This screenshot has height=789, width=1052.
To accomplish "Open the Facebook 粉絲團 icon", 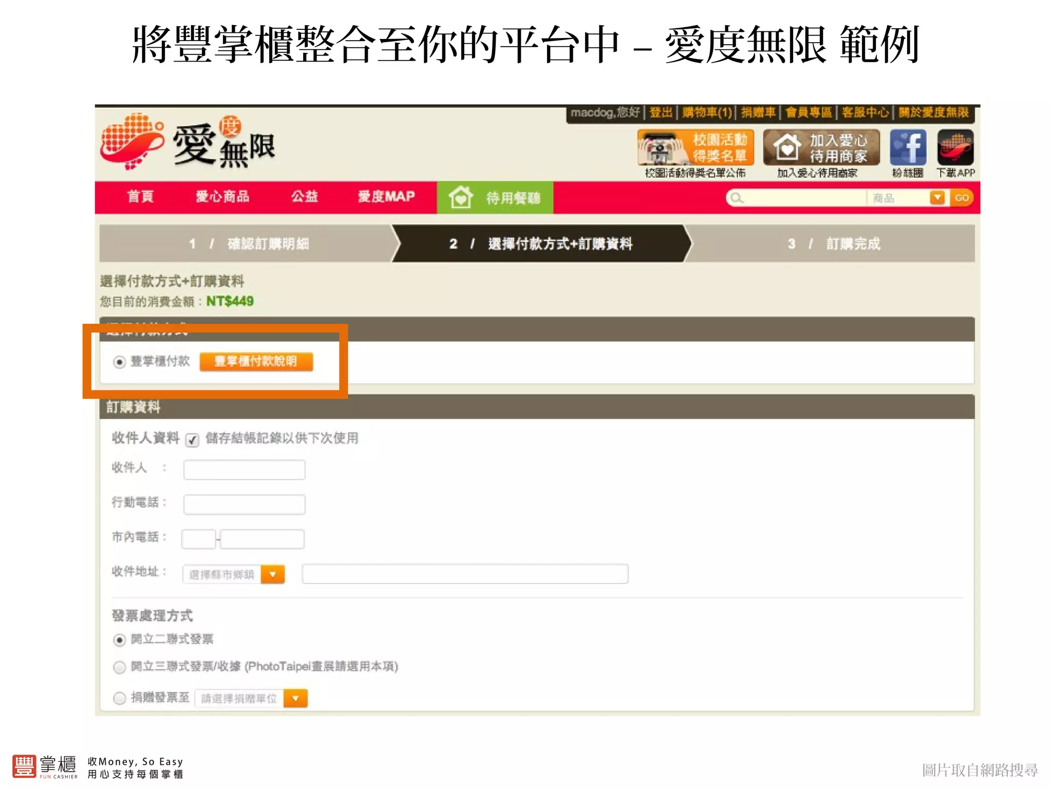I will [x=908, y=147].
